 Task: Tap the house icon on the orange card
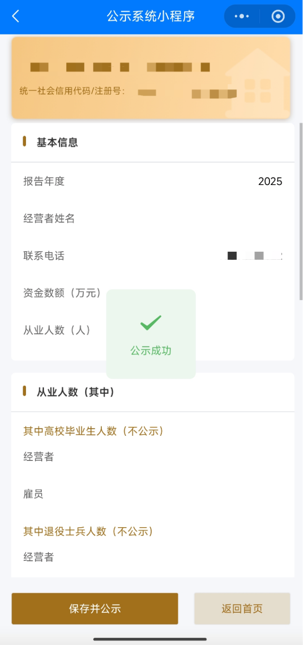(257, 81)
